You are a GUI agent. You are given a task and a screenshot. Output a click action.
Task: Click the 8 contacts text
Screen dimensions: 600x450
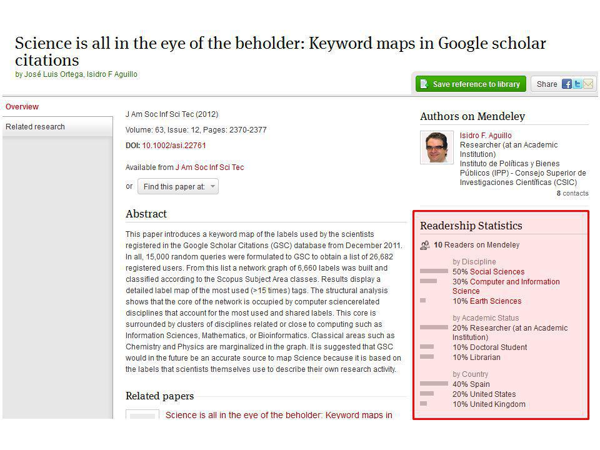[572, 193]
